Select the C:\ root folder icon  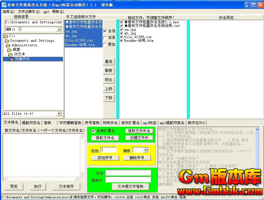(6, 36)
